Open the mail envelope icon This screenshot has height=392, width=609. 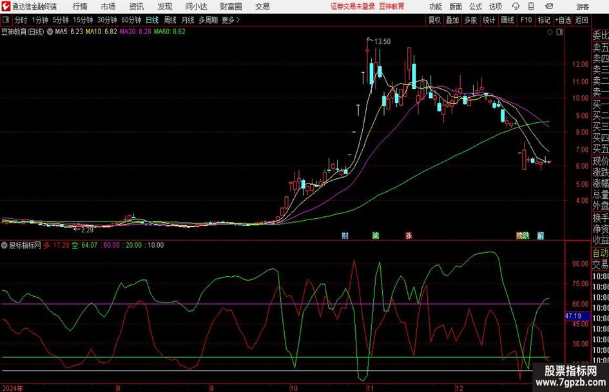coord(549,6)
